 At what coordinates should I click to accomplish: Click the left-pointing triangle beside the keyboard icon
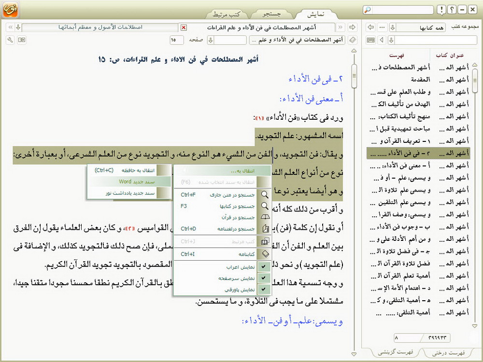pyautogui.click(x=382, y=40)
